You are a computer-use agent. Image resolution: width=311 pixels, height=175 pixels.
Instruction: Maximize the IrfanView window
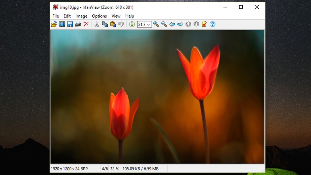[241, 7]
